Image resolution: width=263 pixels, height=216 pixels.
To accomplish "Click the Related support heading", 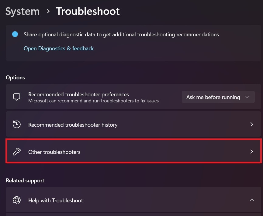I will pos(25,181).
